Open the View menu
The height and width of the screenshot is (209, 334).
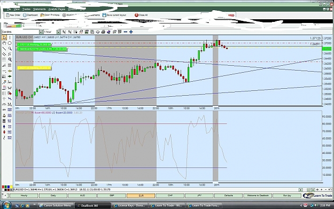[x=17, y=9]
